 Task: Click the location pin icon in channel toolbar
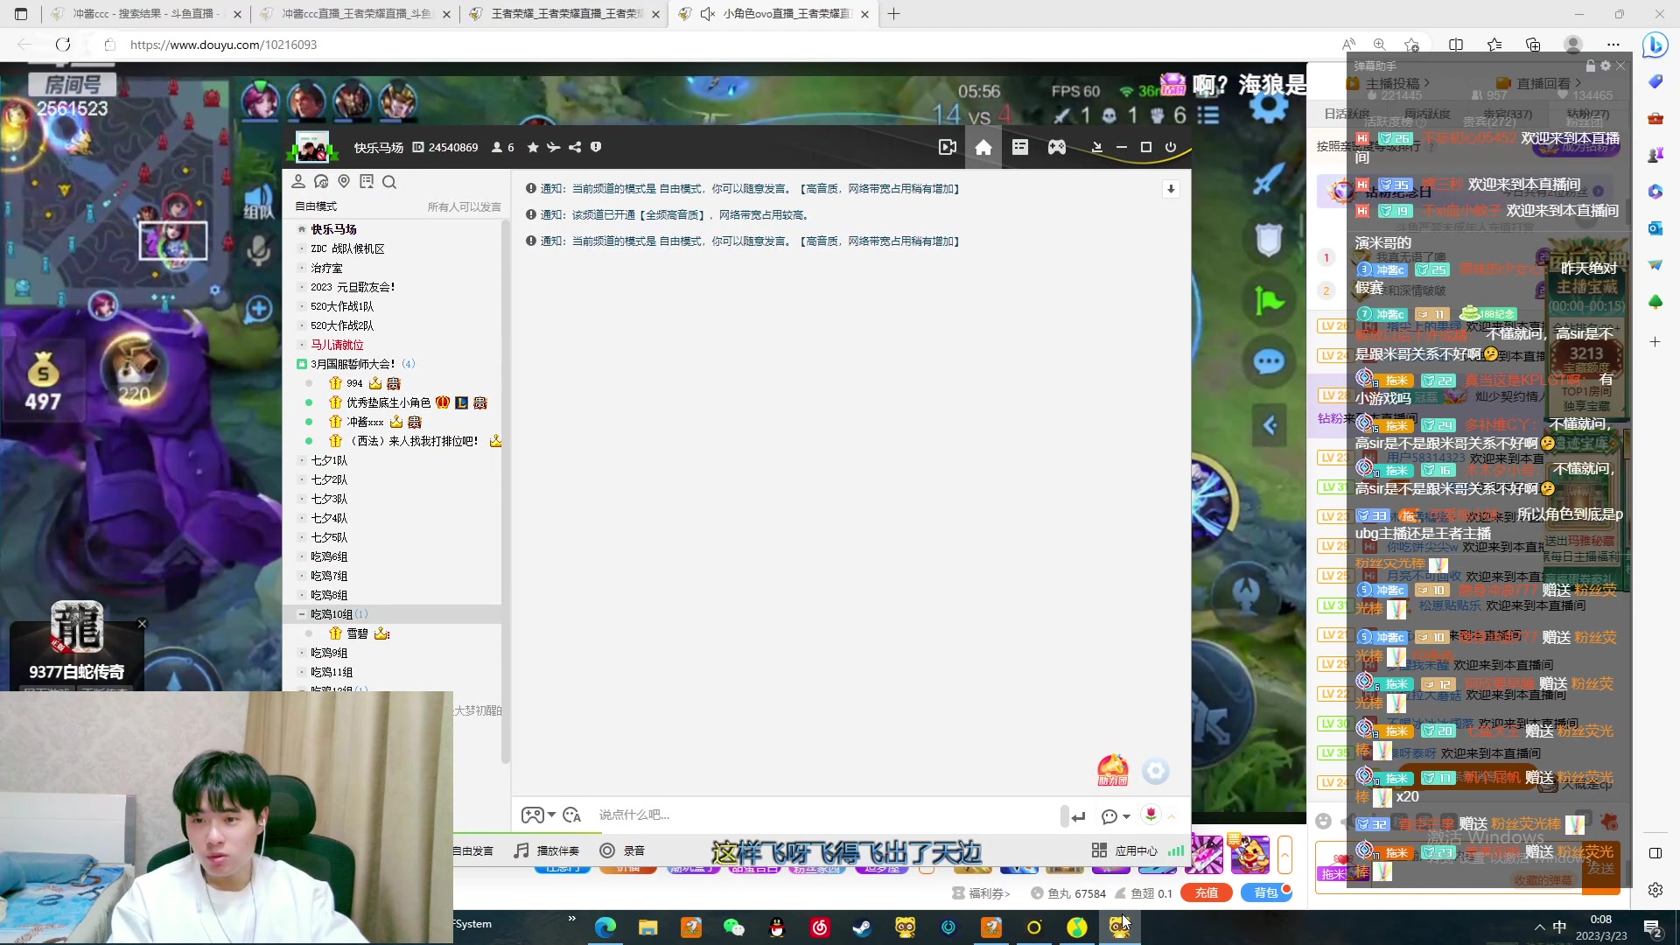pos(344,181)
